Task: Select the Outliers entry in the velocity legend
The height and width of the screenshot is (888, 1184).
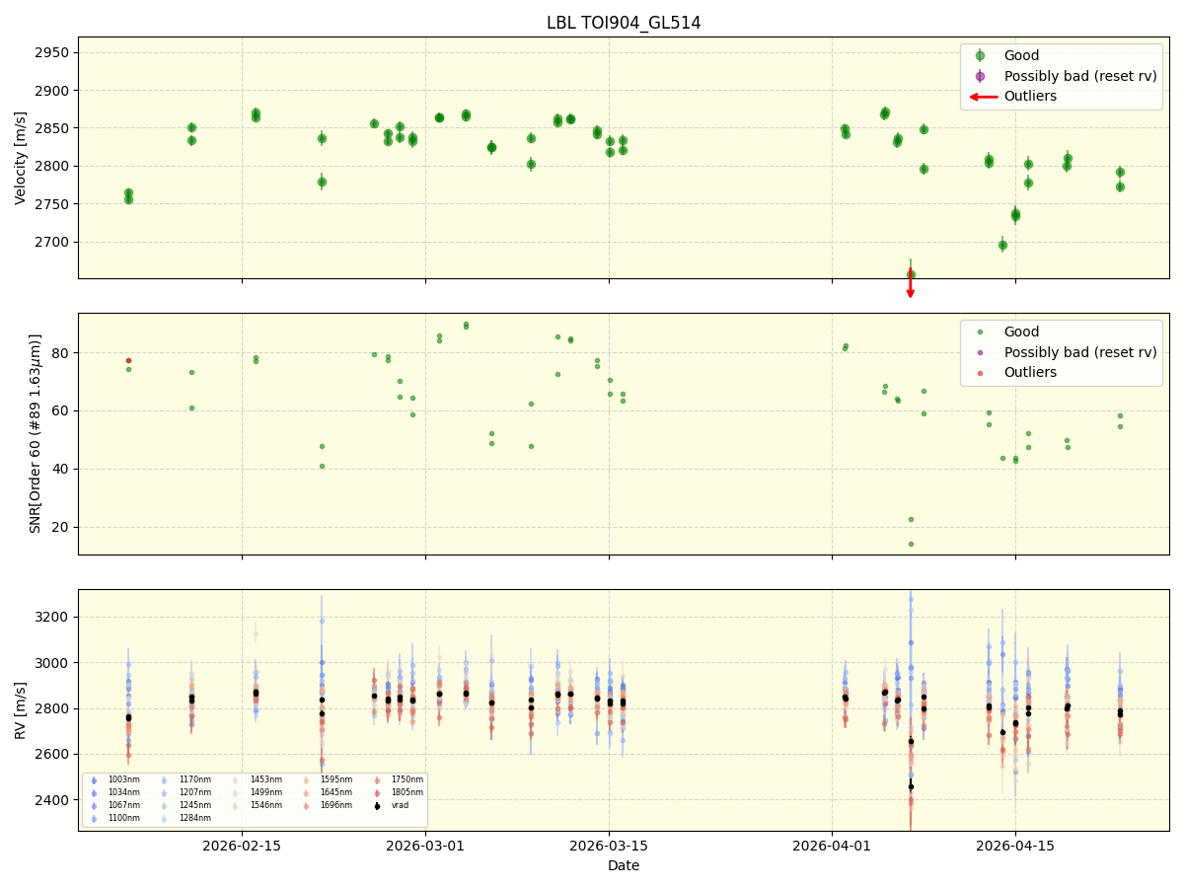Action: (x=1030, y=97)
